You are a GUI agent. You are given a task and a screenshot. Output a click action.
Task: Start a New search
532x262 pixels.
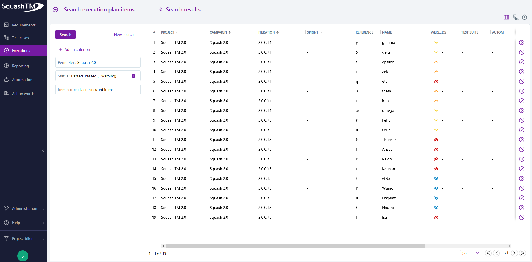tap(123, 34)
